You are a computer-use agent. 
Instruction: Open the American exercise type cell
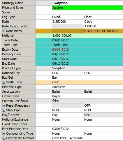click(x=87, y=87)
